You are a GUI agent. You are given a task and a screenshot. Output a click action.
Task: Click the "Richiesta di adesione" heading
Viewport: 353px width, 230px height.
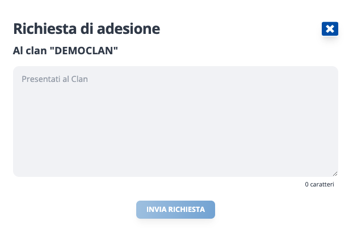[86, 28]
